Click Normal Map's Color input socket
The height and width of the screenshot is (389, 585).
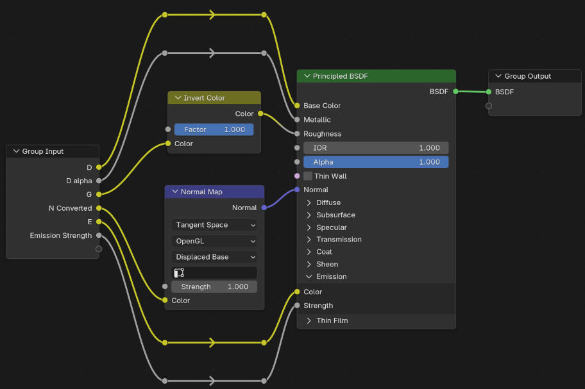pyautogui.click(x=165, y=300)
